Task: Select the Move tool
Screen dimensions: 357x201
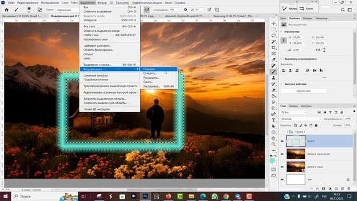Action: (x=273, y=23)
